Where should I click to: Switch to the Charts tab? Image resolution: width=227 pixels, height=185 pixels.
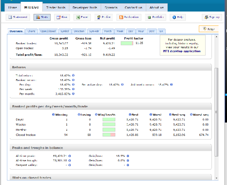pos(31,31)
